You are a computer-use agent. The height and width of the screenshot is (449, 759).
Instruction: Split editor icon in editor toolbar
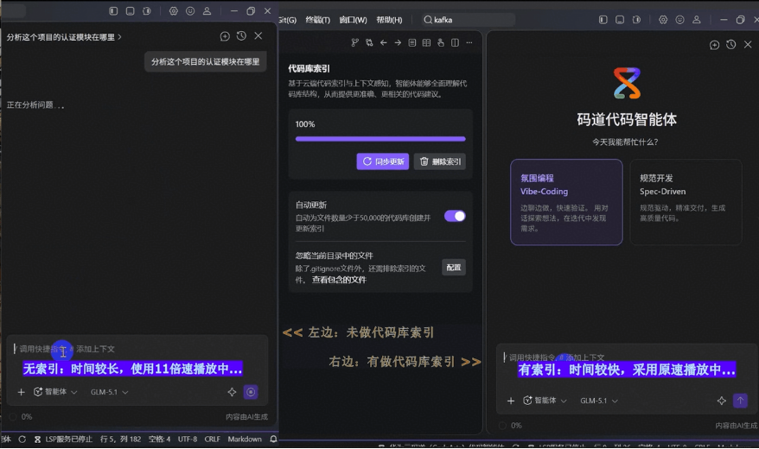tap(455, 42)
